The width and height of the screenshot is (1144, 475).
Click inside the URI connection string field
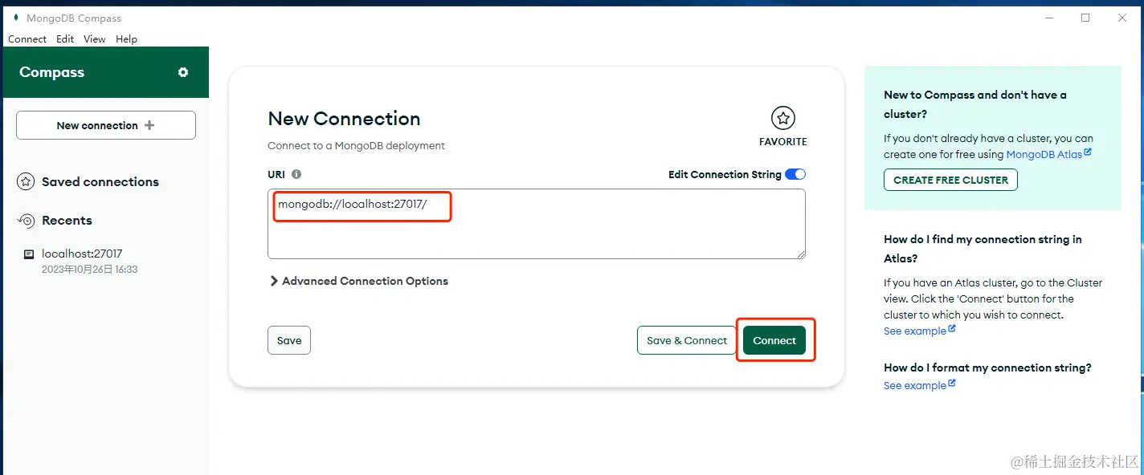537,224
